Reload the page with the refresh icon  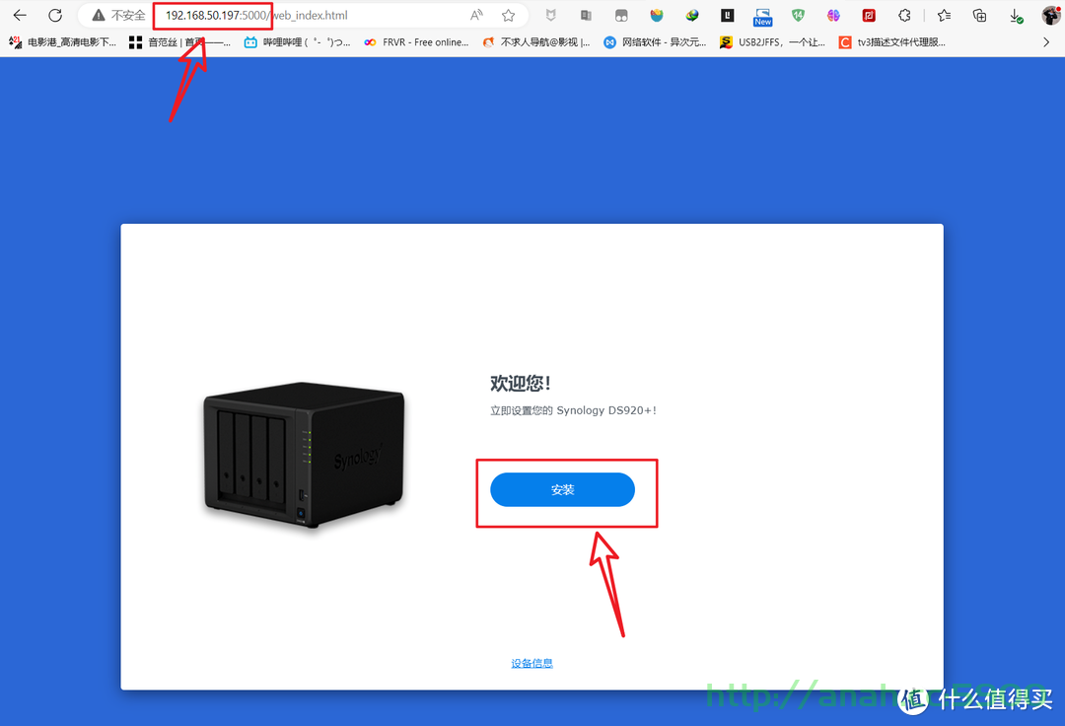55,15
